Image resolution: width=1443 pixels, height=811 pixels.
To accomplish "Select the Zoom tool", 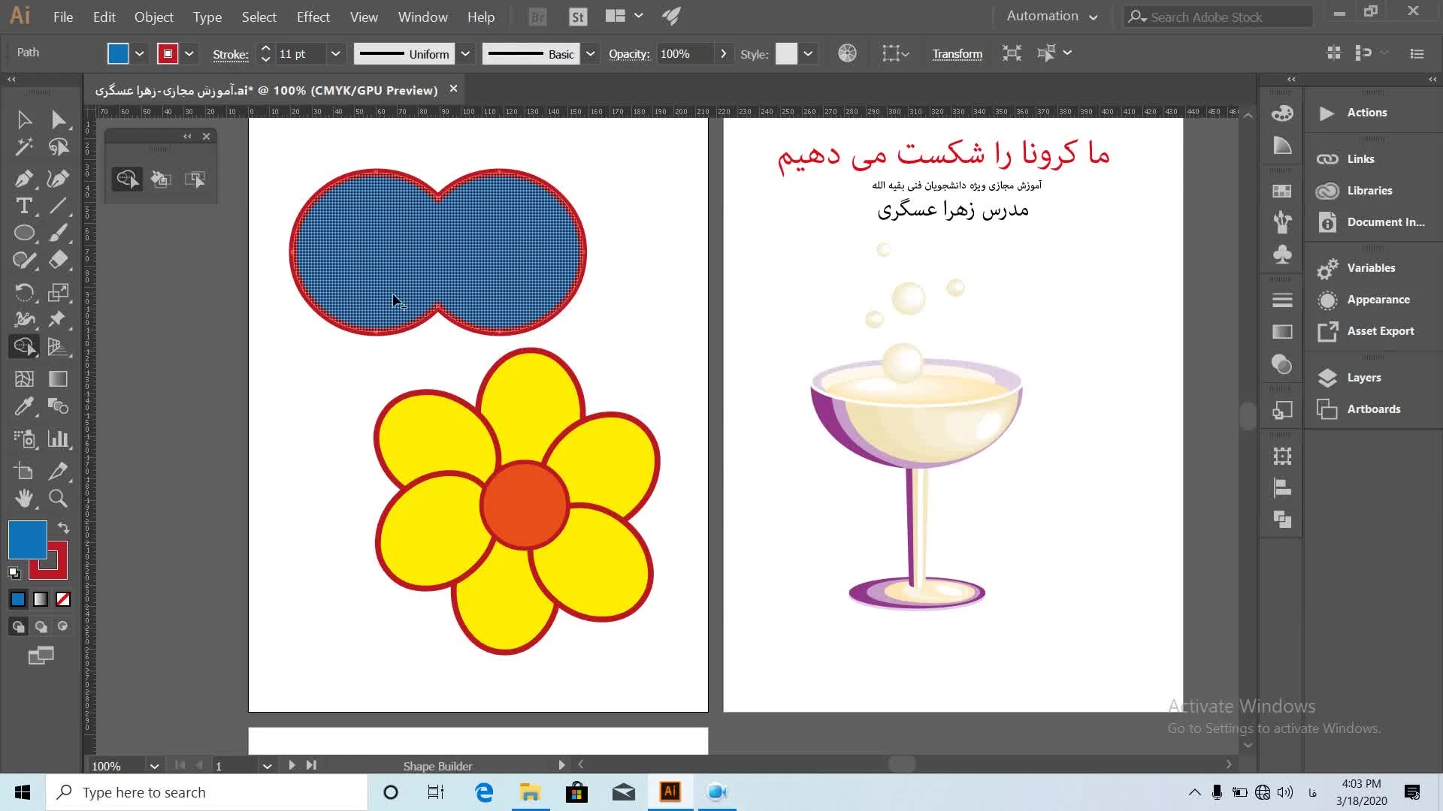I will pos(58,498).
